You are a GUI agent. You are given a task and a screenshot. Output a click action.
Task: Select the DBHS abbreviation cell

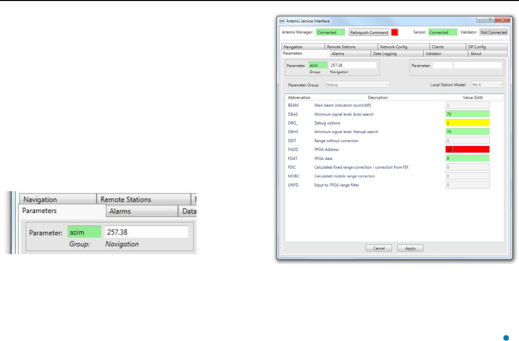[x=293, y=132]
